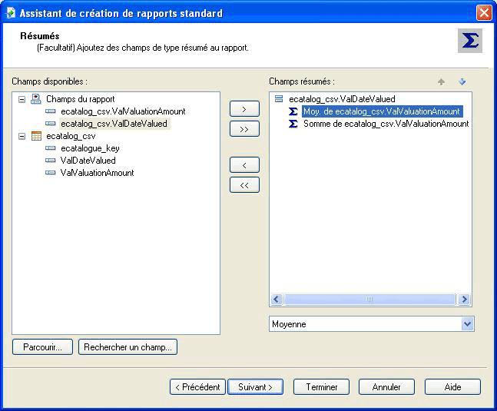
Task: Click the Champs du rapport report icon
Action: click(x=35, y=99)
